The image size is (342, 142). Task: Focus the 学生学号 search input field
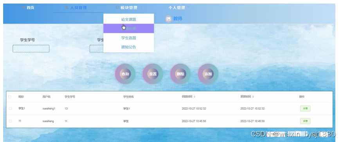coord(31,49)
